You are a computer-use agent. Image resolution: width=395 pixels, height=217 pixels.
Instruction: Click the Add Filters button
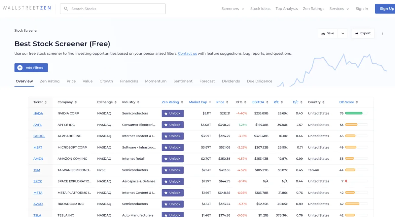tap(31, 68)
